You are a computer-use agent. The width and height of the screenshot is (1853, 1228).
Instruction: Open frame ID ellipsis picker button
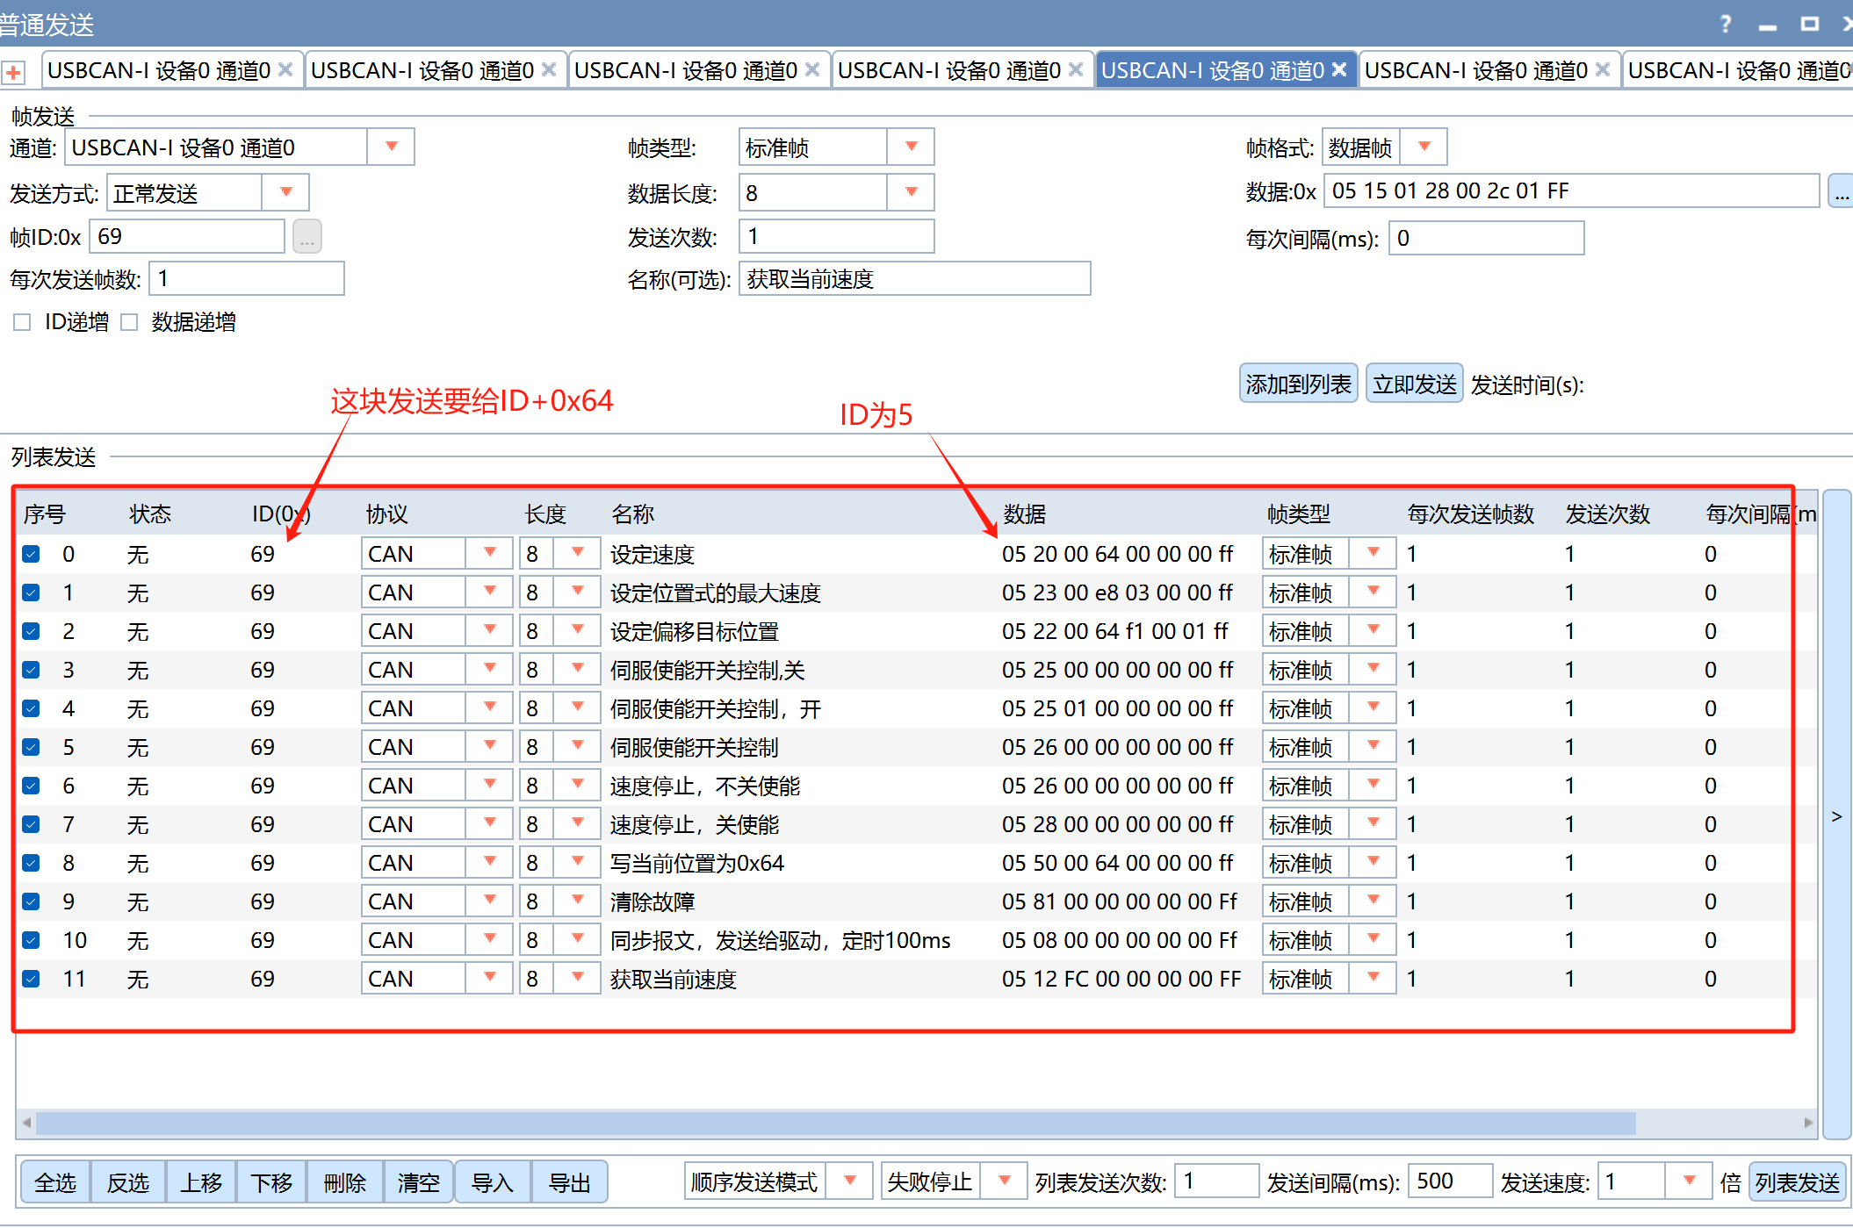pyautogui.click(x=307, y=237)
